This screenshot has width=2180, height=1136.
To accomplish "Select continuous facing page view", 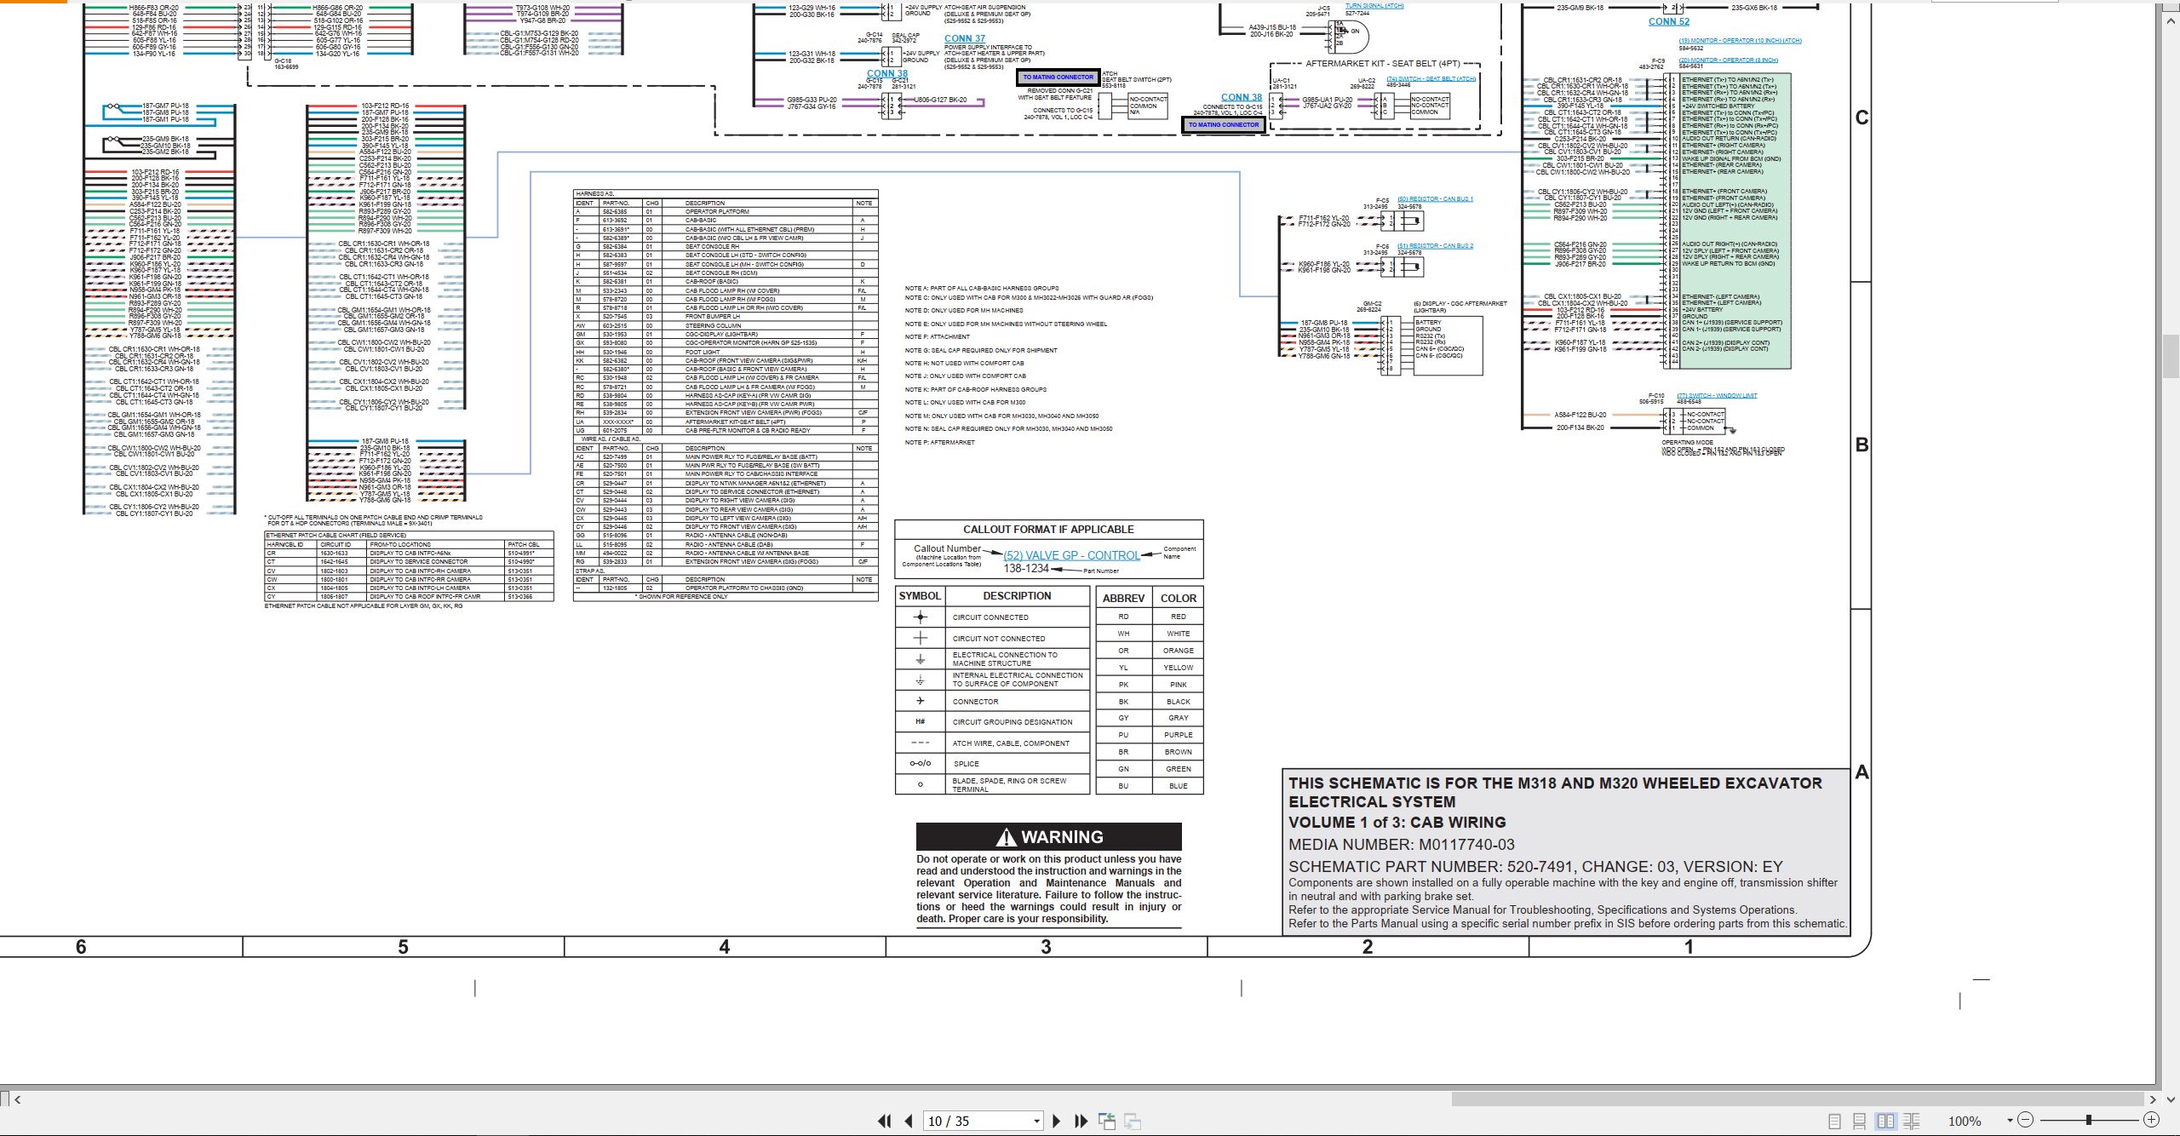I will [1912, 1121].
